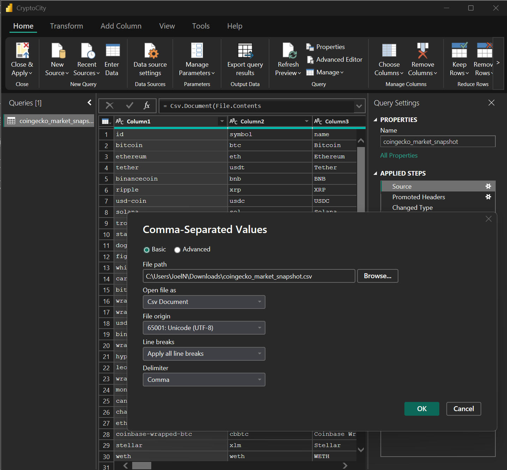Click the Choose Columns icon
Screen dimensions: 507x470
(389, 51)
